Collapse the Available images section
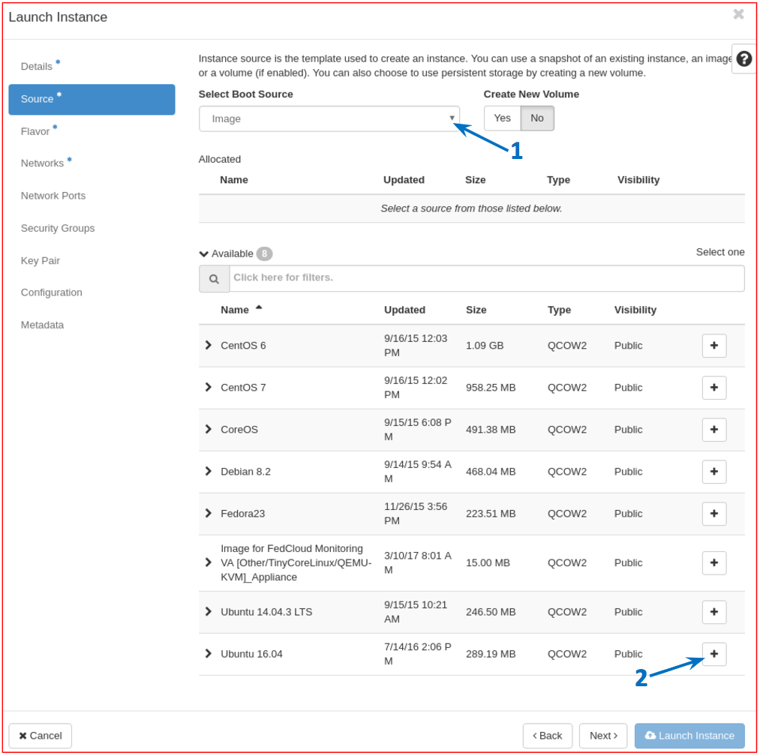The width and height of the screenshot is (760, 756). pos(204,253)
